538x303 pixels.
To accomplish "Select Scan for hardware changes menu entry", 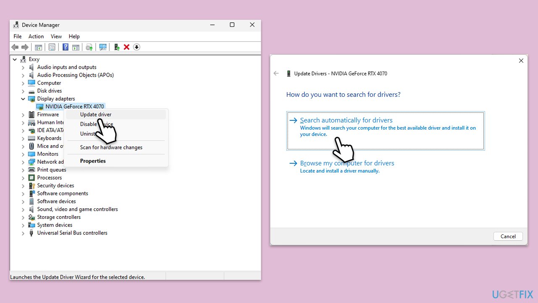I will pos(111,147).
